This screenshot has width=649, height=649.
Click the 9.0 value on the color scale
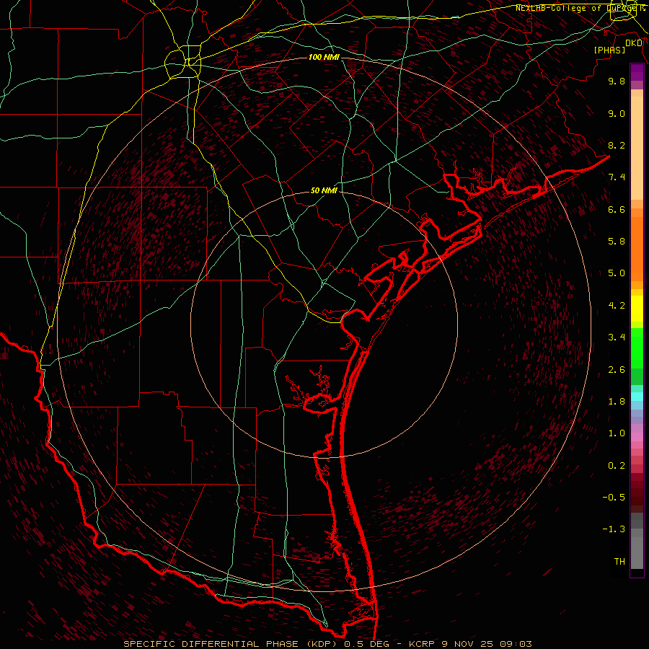coord(617,113)
